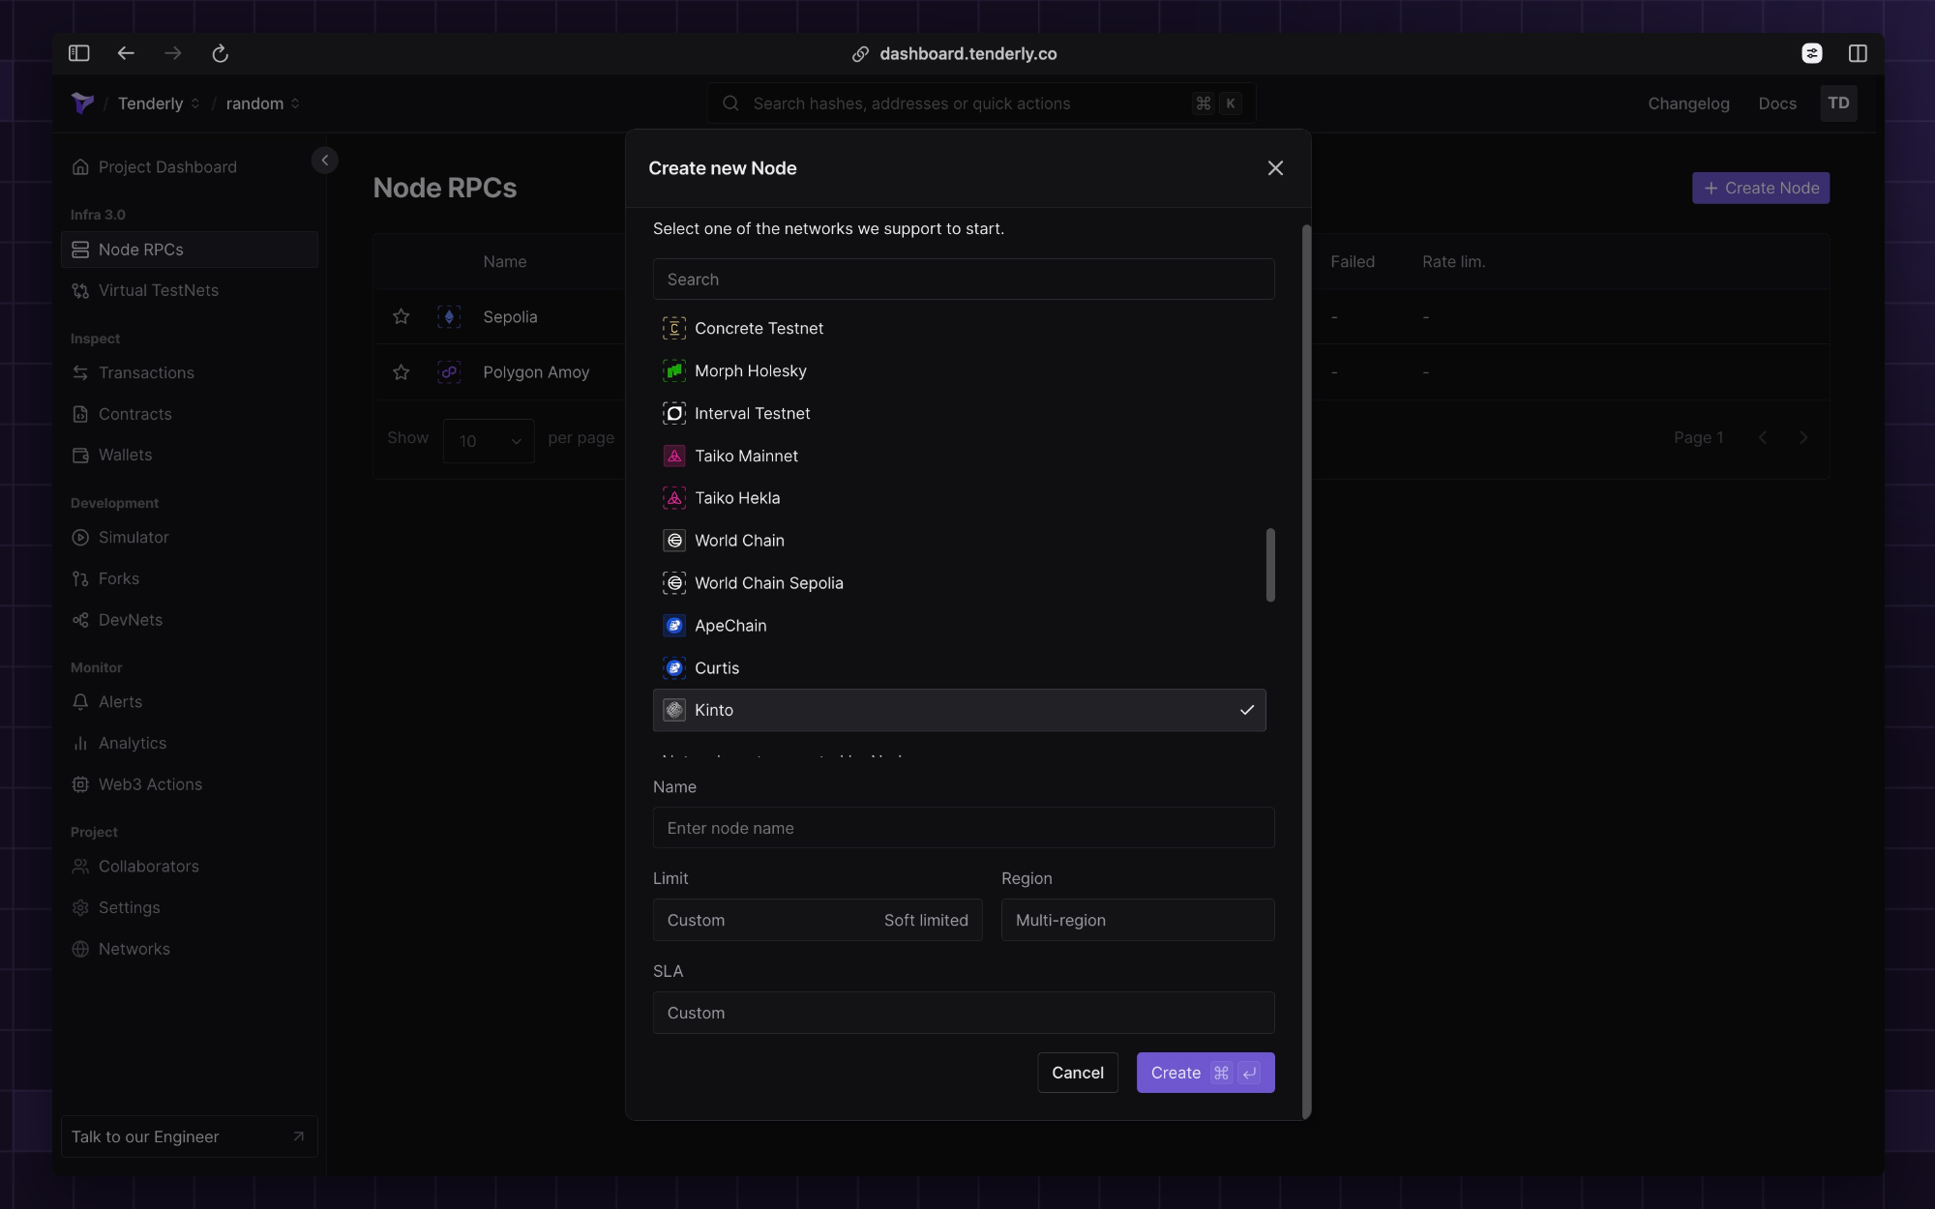1935x1209 pixels.
Task: Collapse the sidebar with chevron button
Action: [325, 160]
